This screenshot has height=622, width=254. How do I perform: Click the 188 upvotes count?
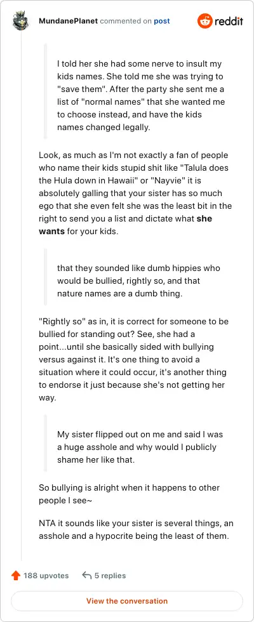tap(46, 576)
